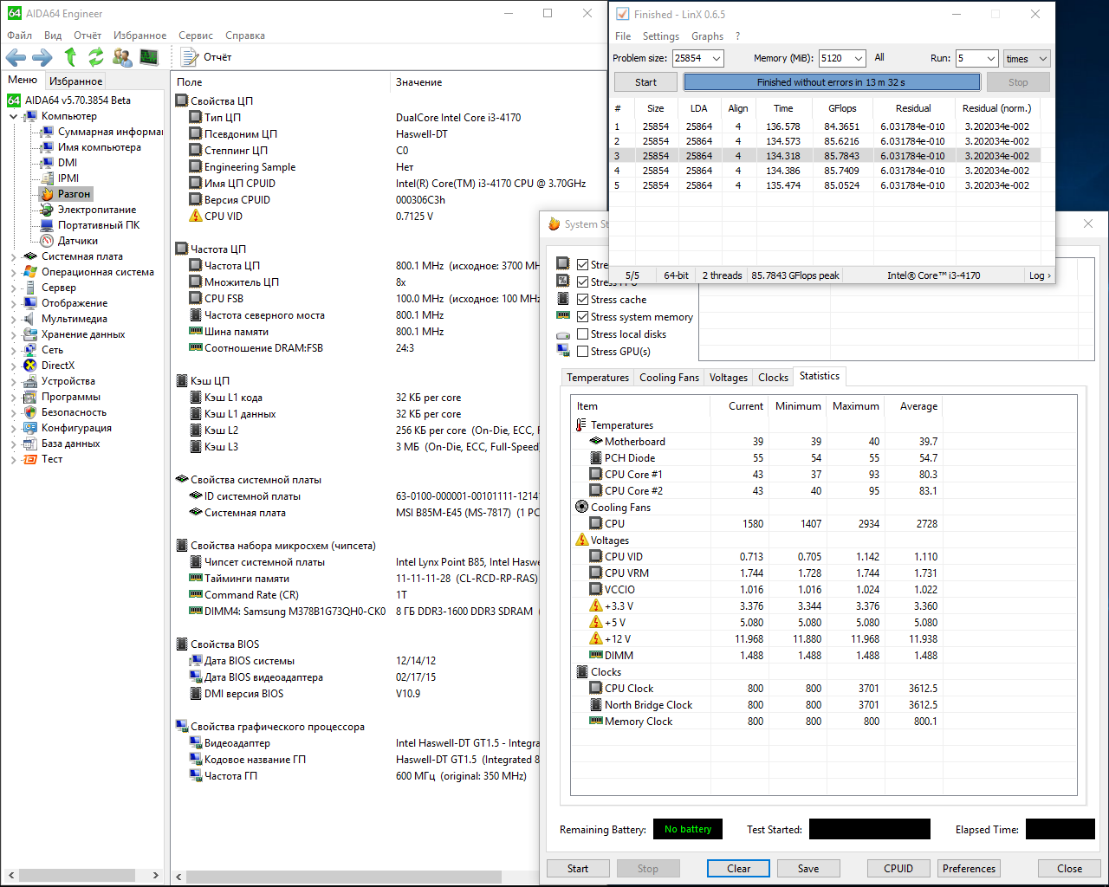This screenshot has height=887, width=1109.
Task: Toggle the Stress FPU checkbox
Action: [x=582, y=282]
